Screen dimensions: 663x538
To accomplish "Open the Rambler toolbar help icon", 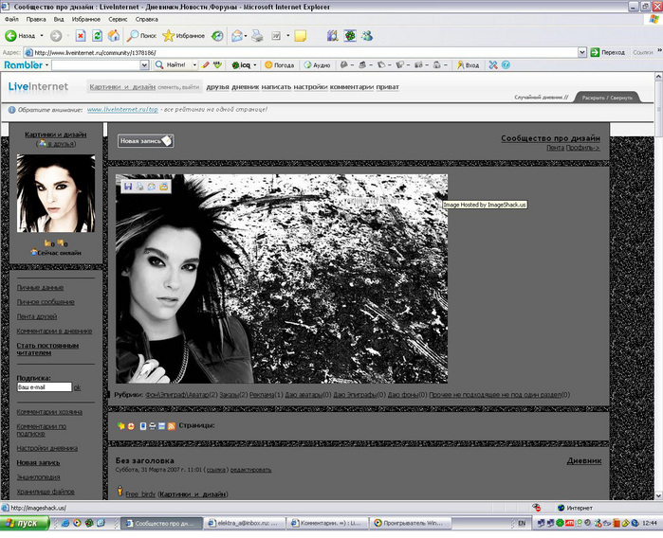I will point(506,65).
